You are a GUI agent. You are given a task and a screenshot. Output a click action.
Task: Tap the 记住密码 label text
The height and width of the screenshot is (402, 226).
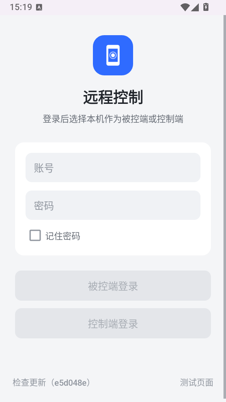click(x=63, y=236)
